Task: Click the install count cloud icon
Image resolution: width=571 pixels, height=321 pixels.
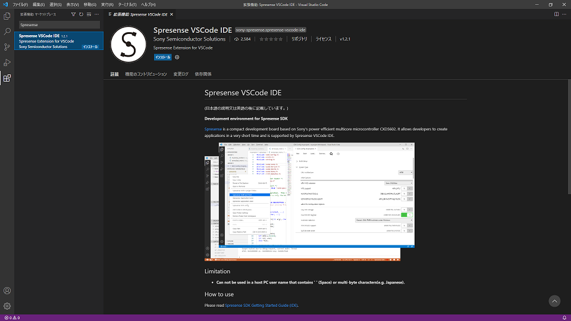Action: [236, 39]
